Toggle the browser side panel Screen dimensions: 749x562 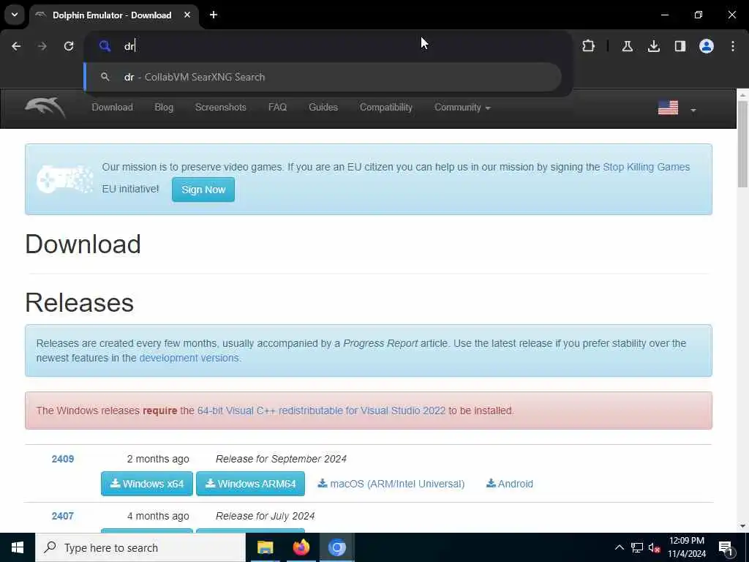680,46
